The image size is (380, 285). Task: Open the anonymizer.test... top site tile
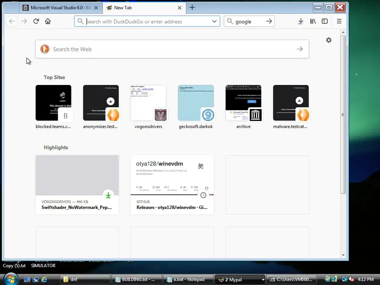coord(101,107)
